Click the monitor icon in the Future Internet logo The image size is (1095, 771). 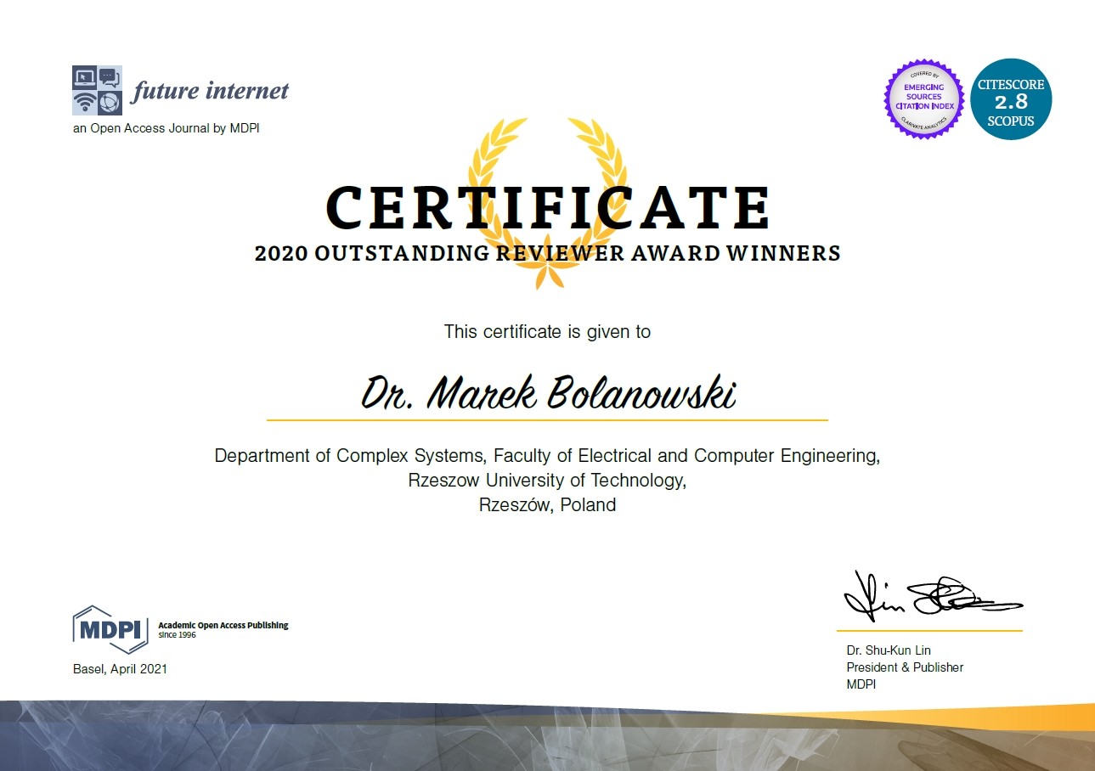coord(84,78)
